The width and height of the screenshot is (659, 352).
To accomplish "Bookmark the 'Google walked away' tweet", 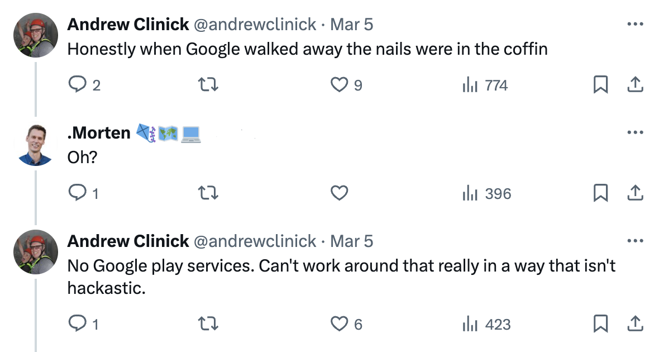I will (x=600, y=85).
